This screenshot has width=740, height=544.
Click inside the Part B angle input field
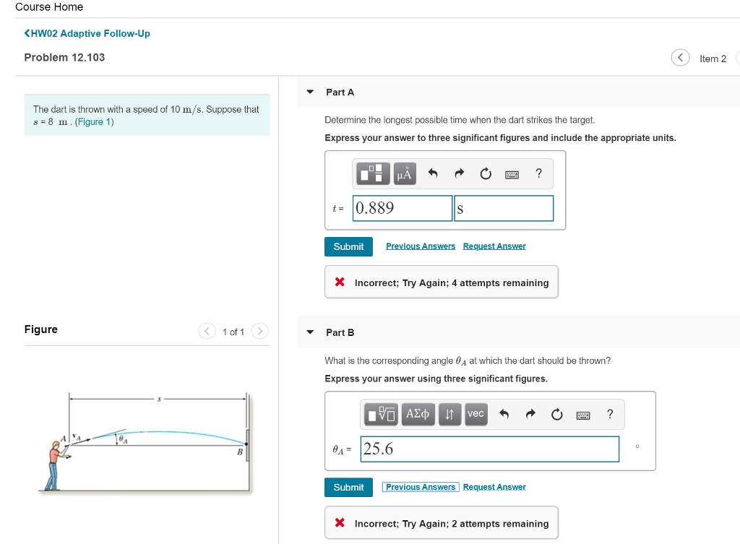coord(489,449)
